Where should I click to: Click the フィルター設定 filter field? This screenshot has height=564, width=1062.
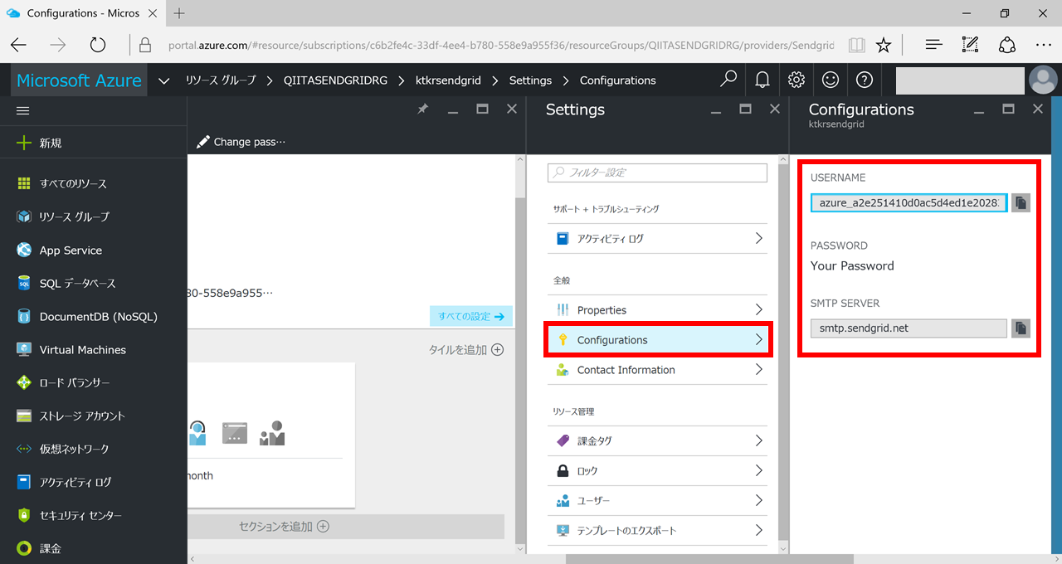(657, 173)
